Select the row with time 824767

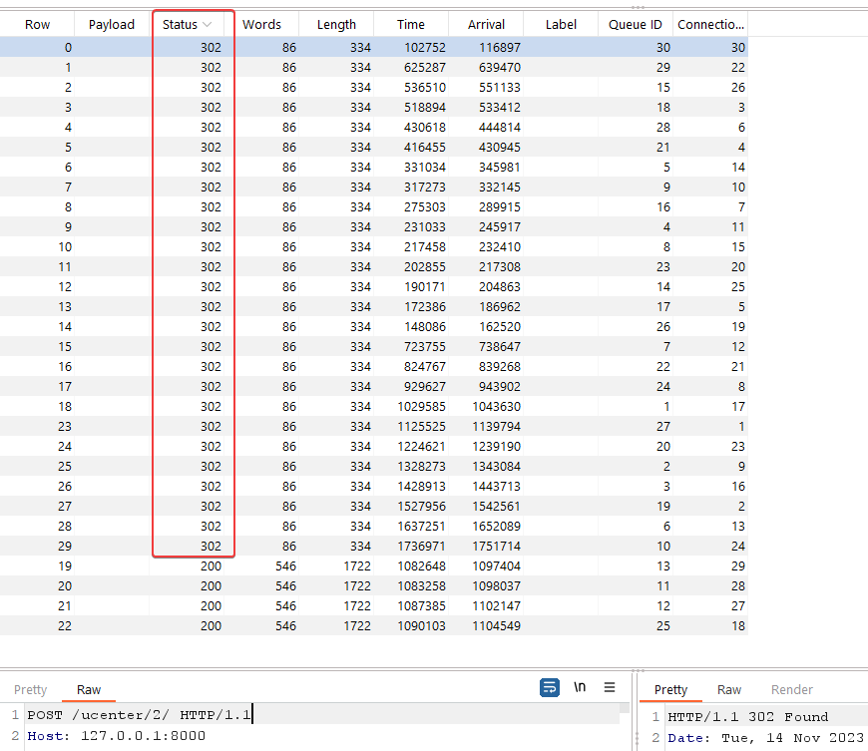[x=374, y=366]
